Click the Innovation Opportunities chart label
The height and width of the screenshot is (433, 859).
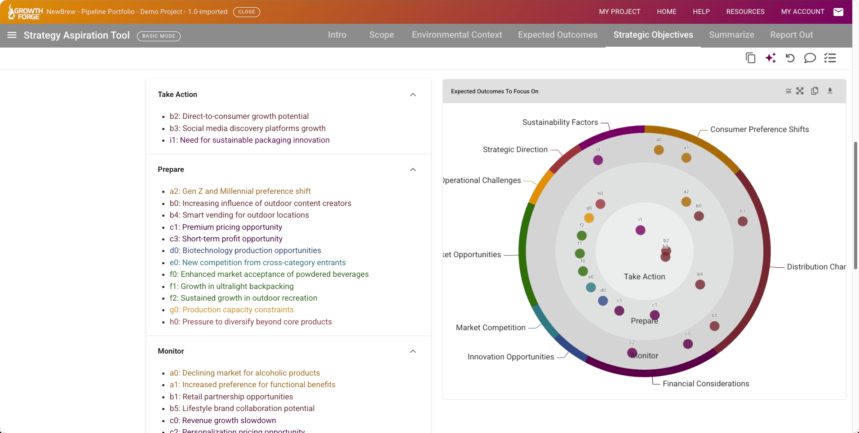coord(511,357)
